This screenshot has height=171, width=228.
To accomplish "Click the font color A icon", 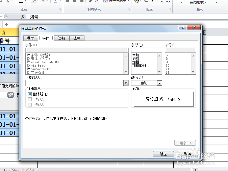I will [43, 1].
